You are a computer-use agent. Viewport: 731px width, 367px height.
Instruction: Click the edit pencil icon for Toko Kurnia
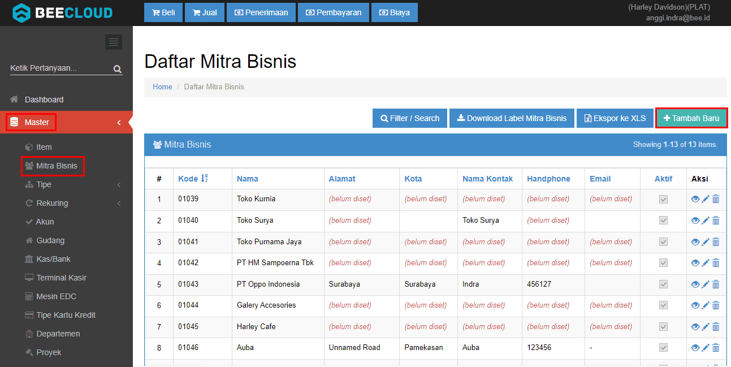pos(705,199)
